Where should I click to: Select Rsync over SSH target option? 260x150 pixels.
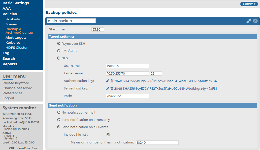[59, 44]
